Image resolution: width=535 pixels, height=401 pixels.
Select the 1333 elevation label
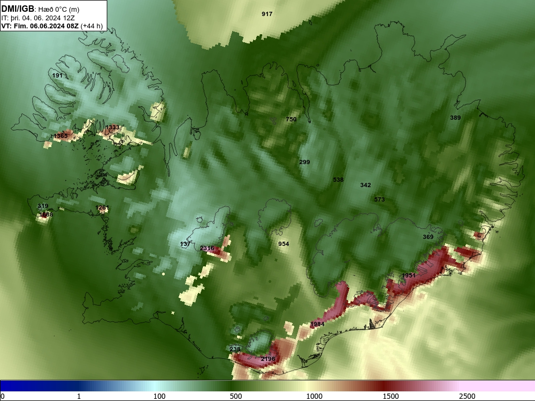112,128
